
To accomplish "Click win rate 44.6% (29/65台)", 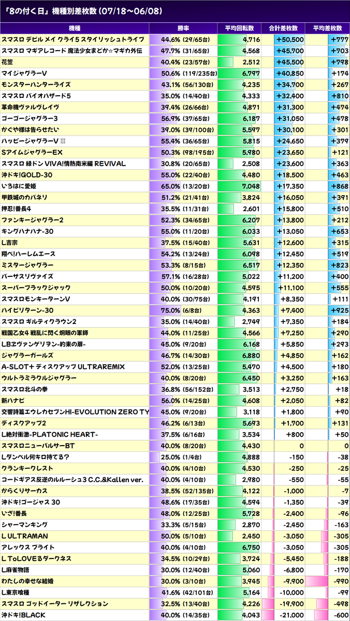I will coord(186,39).
